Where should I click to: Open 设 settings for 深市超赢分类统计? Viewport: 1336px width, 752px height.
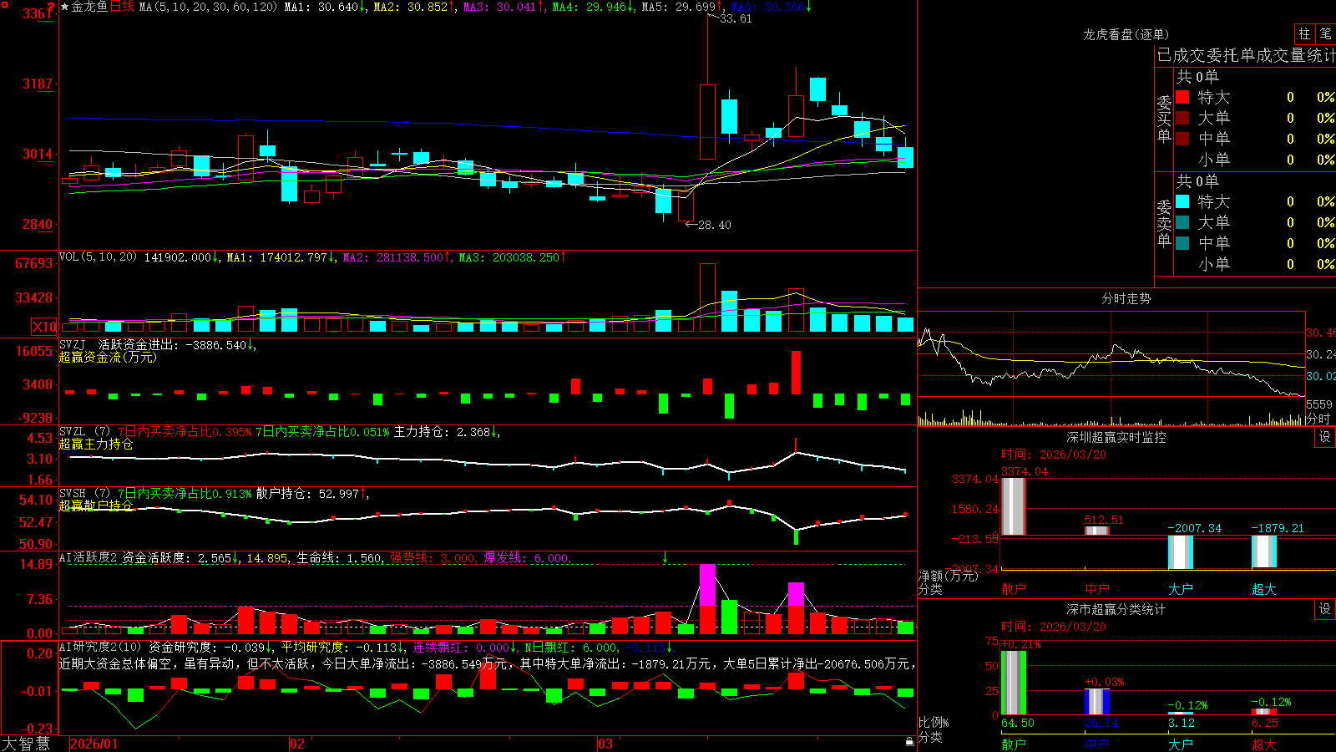1325,609
